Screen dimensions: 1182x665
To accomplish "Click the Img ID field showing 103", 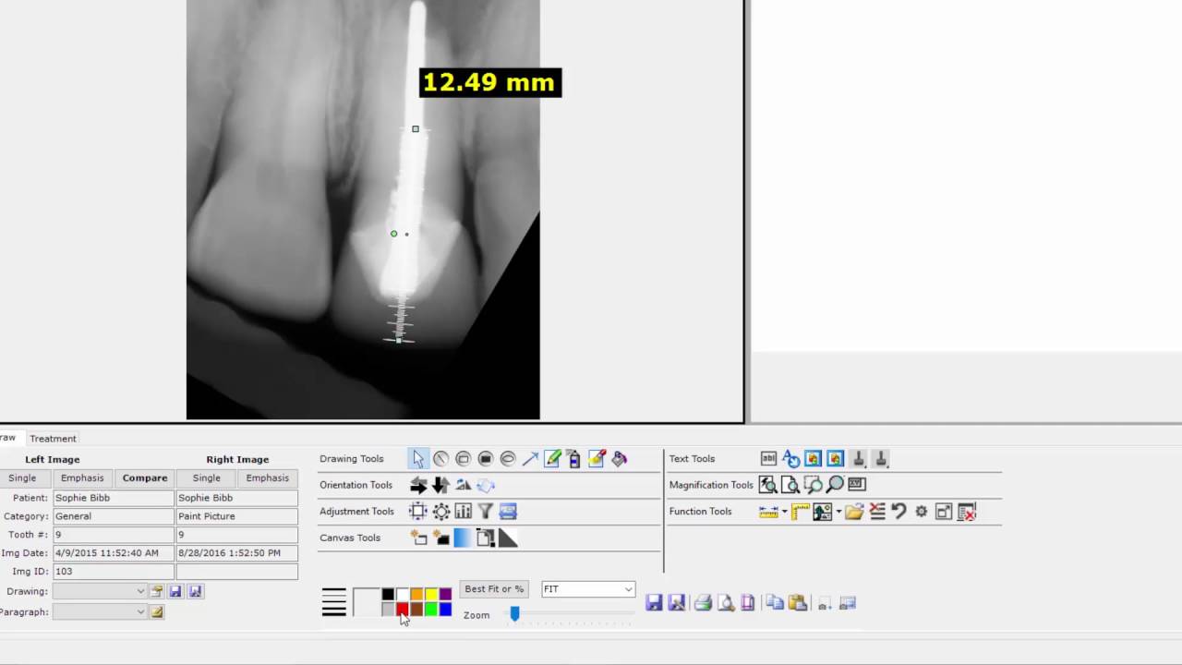I will coord(114,572).
